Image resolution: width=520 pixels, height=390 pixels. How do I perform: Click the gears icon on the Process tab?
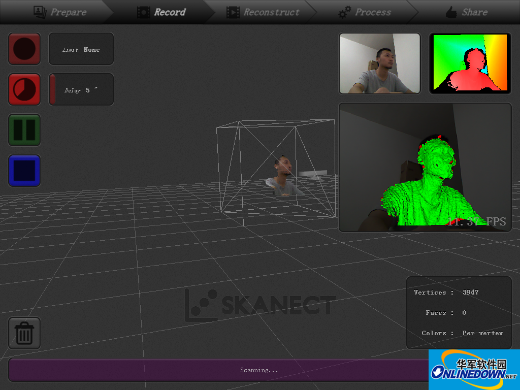345,12
